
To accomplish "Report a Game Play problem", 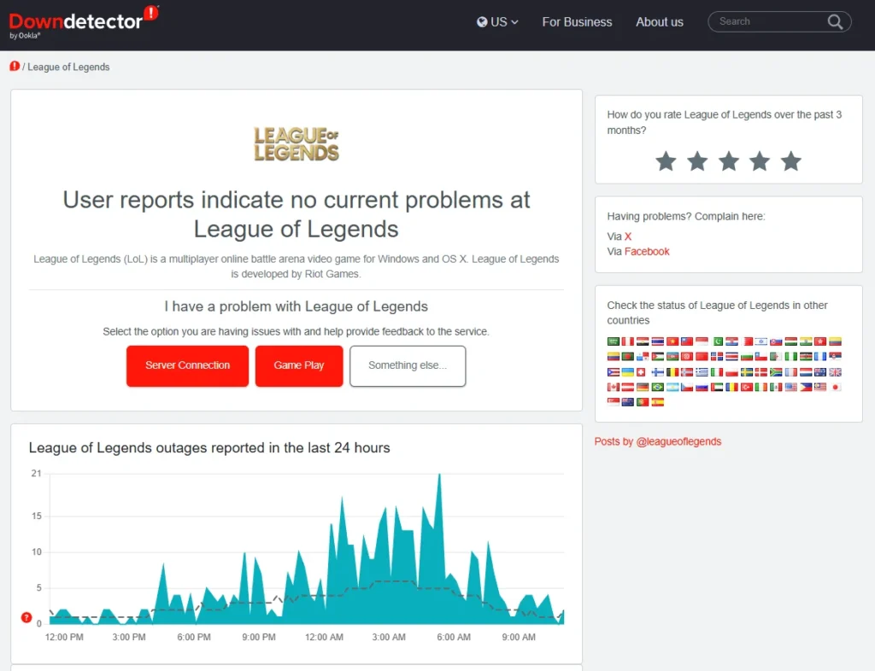I will [x=299, y=365].
